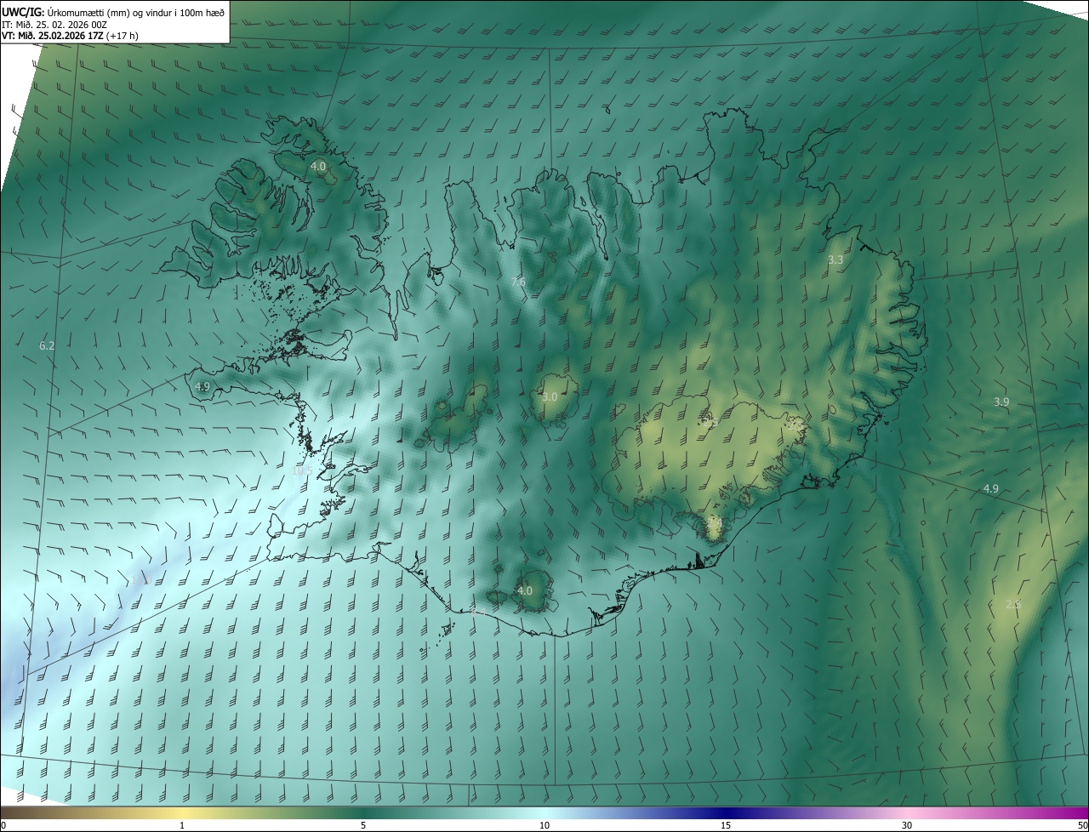This screenshot has height=832, width=1089.
Task: Click the 2.3 value at Vatnajökull's eastern edge
Action: pyautogui.click(x=795, y=425)
